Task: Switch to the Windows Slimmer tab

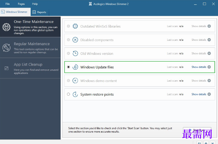Action: click(15, 12)
